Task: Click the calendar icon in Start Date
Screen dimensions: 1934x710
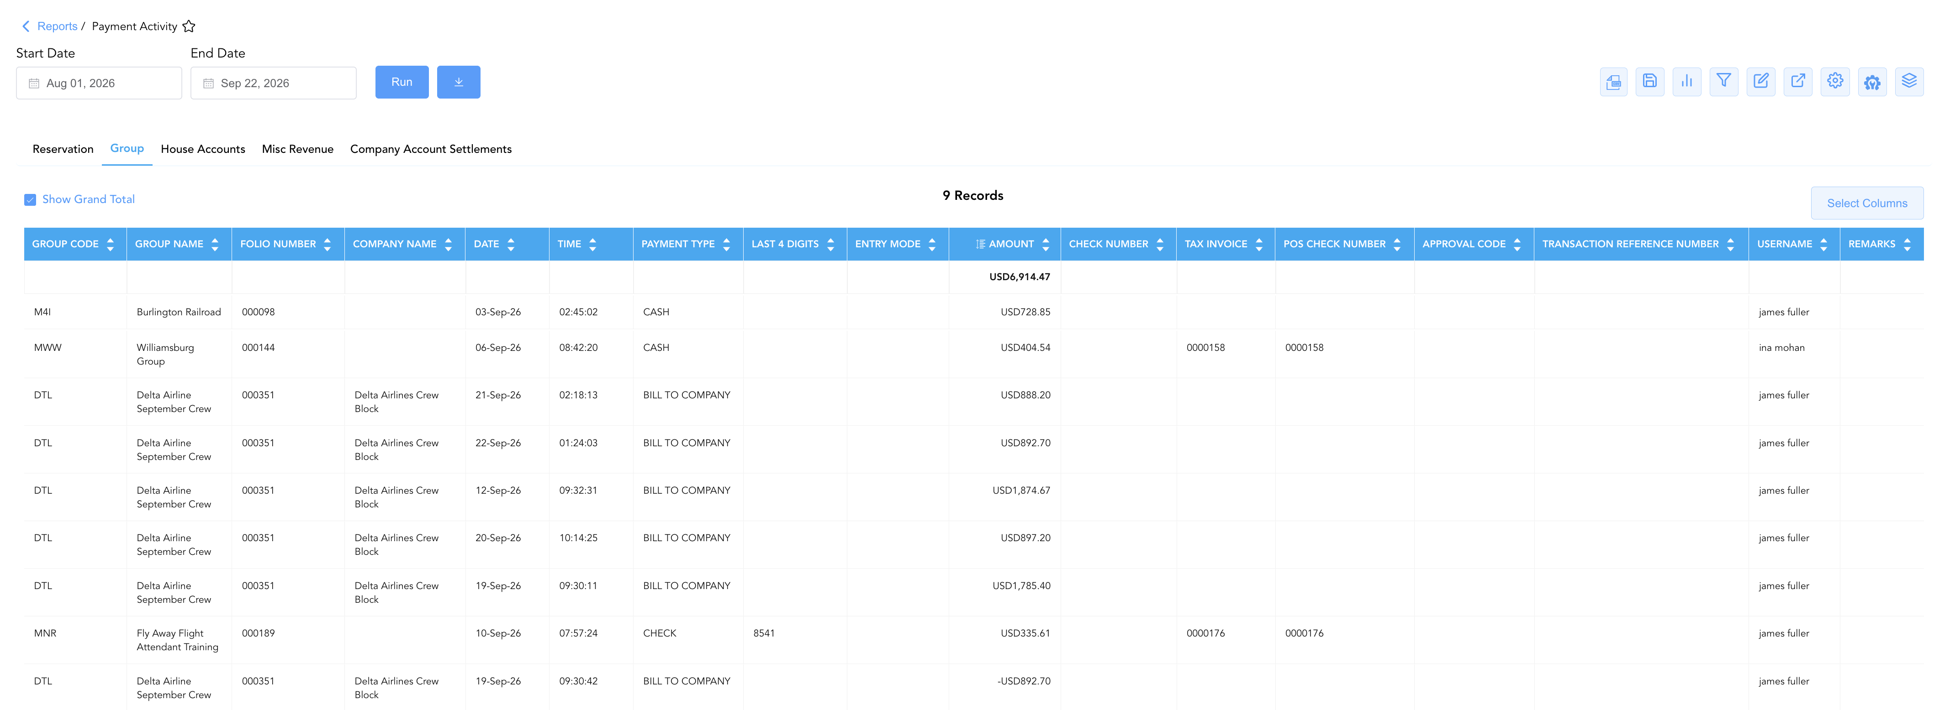Action: (x=34, y=83)
